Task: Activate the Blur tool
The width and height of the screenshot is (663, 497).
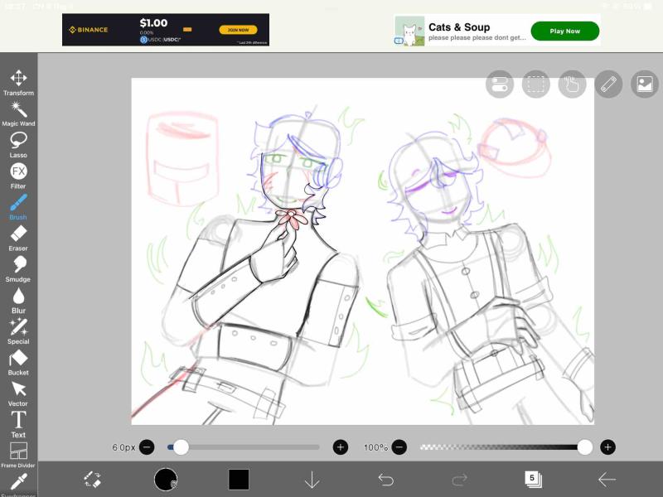Action: point(18,300)
